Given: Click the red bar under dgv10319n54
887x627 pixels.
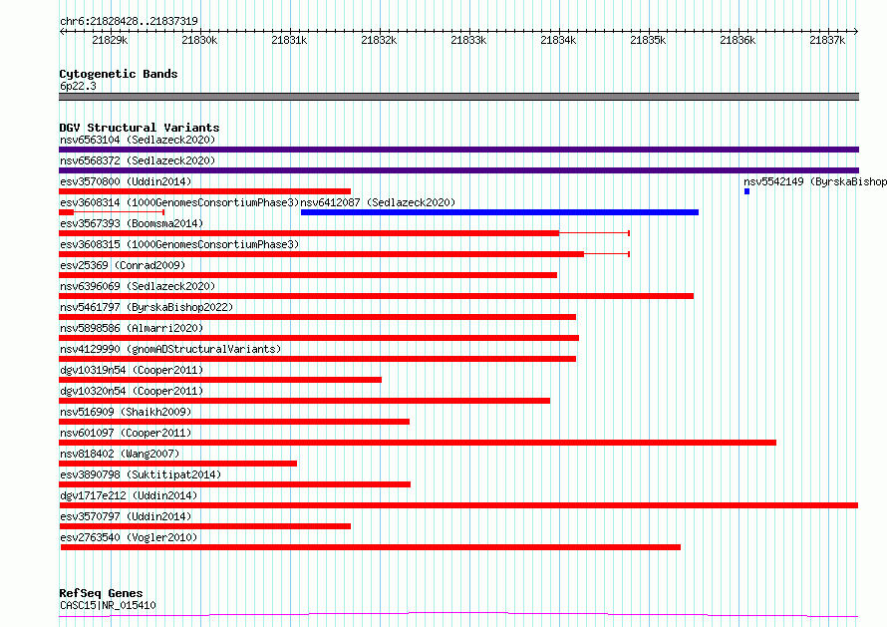Looking at the screenshot, I should (220, 380).
